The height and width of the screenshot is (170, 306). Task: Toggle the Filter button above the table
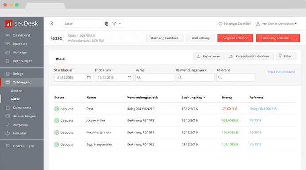(286, 56)
